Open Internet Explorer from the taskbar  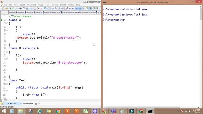(x=40, y=111)
